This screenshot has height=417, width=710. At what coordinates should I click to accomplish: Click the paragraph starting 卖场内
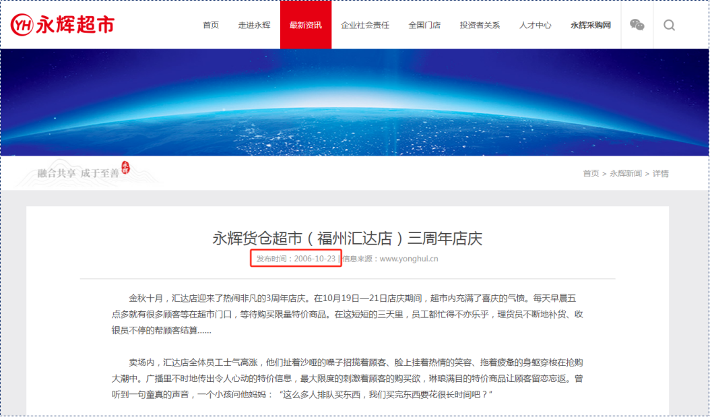[x=348, y=378]
